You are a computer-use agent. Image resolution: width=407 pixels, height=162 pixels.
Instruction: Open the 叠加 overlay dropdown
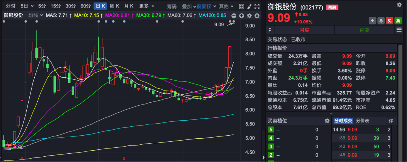pyautogui.click(x=188, y=6)
